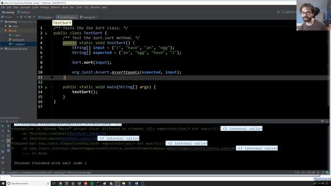Open the green Spotify icon on taskbar

(x=92, y=183)
